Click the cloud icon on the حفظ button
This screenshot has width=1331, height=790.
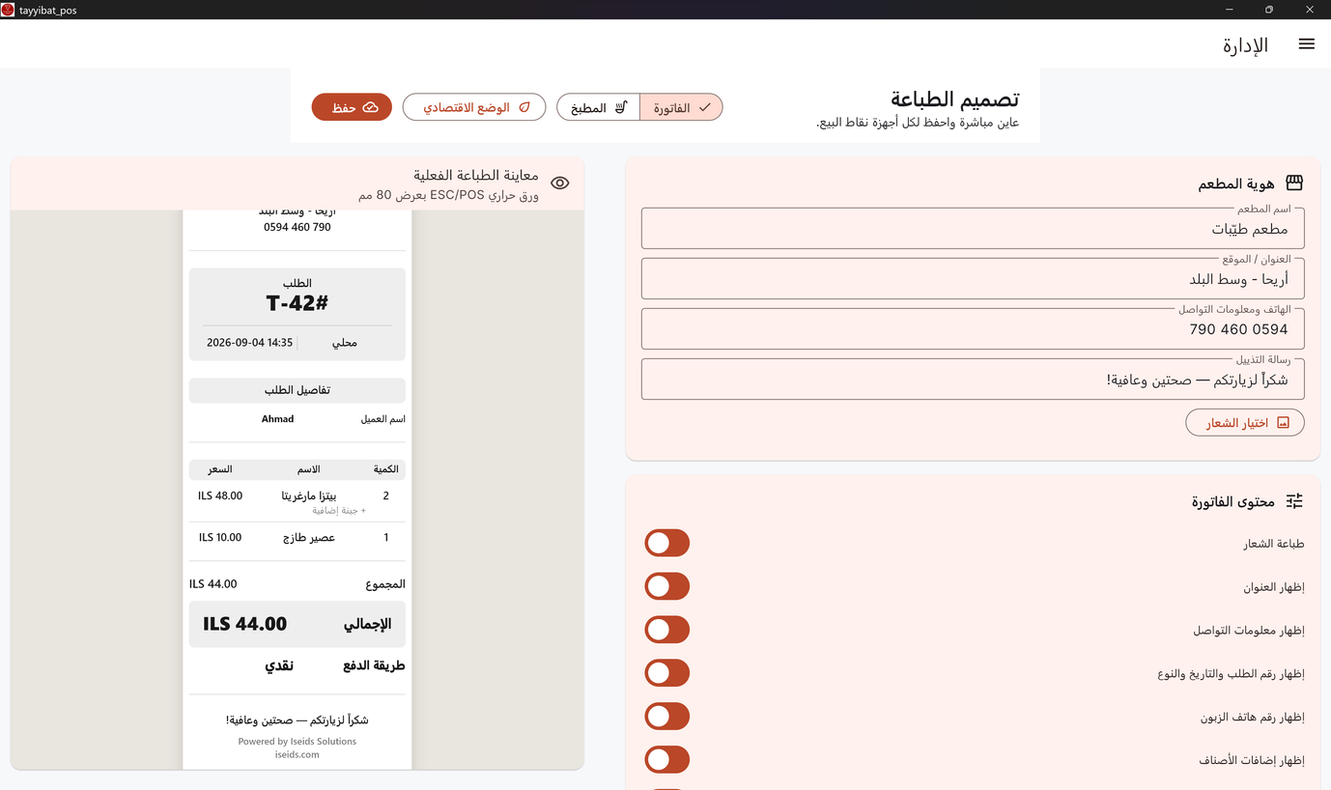click(371, 107)
